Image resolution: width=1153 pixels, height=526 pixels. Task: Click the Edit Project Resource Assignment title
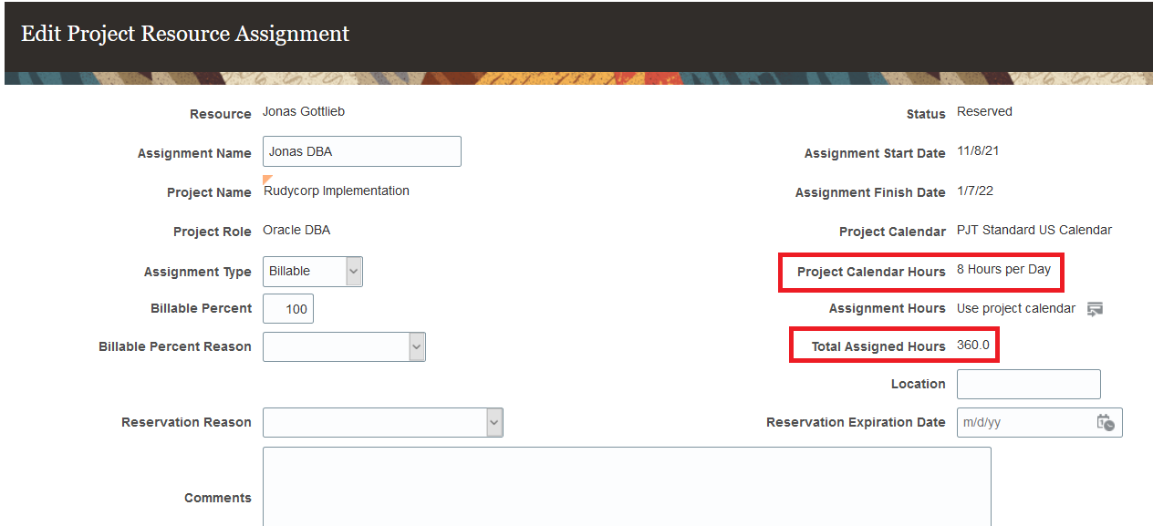(185, 34)
